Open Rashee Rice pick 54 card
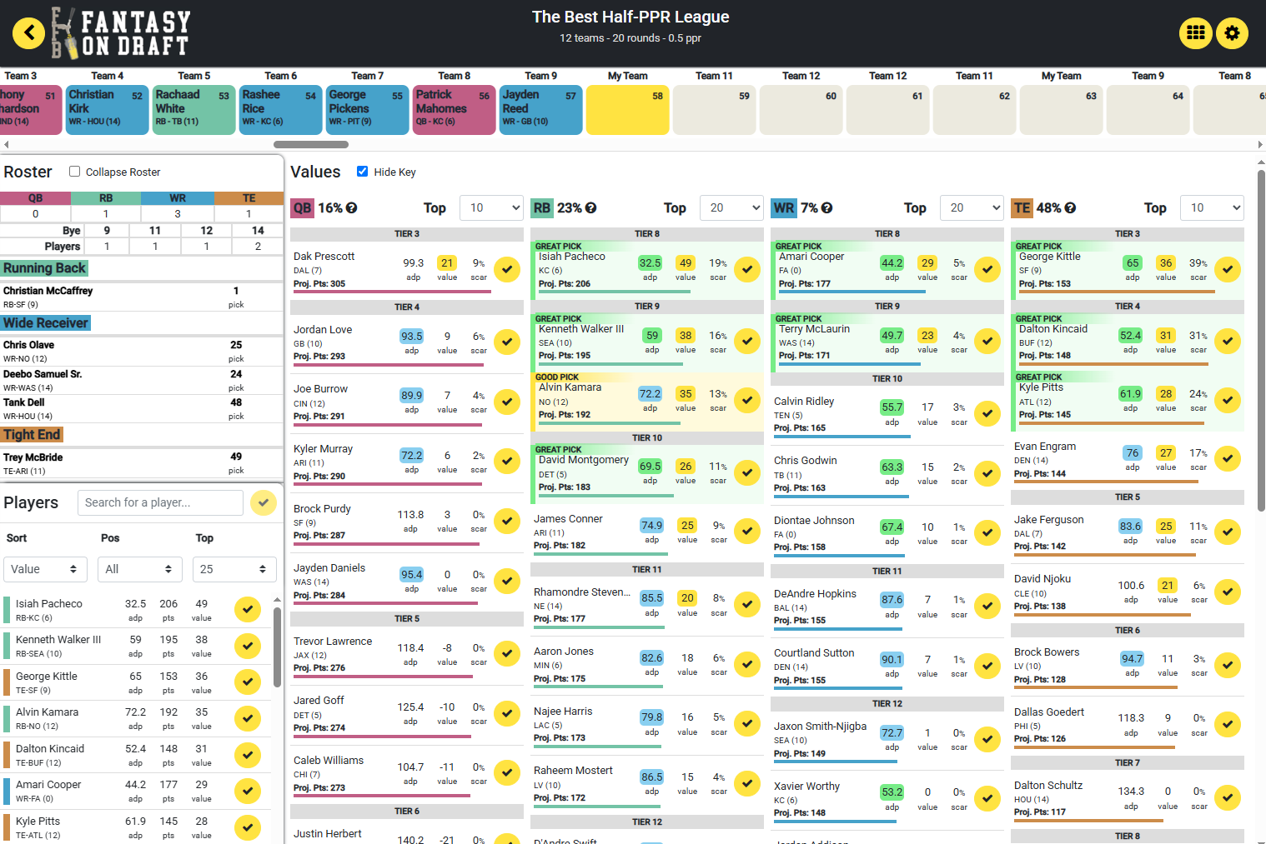Image resolution: width=1266 pixels, height=844 pixels. click(281, 110)
